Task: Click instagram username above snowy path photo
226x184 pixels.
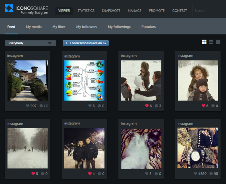Action: [x=15, y=124]
